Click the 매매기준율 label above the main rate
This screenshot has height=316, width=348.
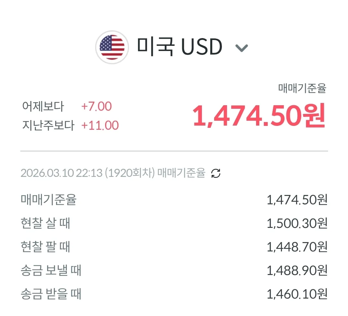click(x=302, y=88)
